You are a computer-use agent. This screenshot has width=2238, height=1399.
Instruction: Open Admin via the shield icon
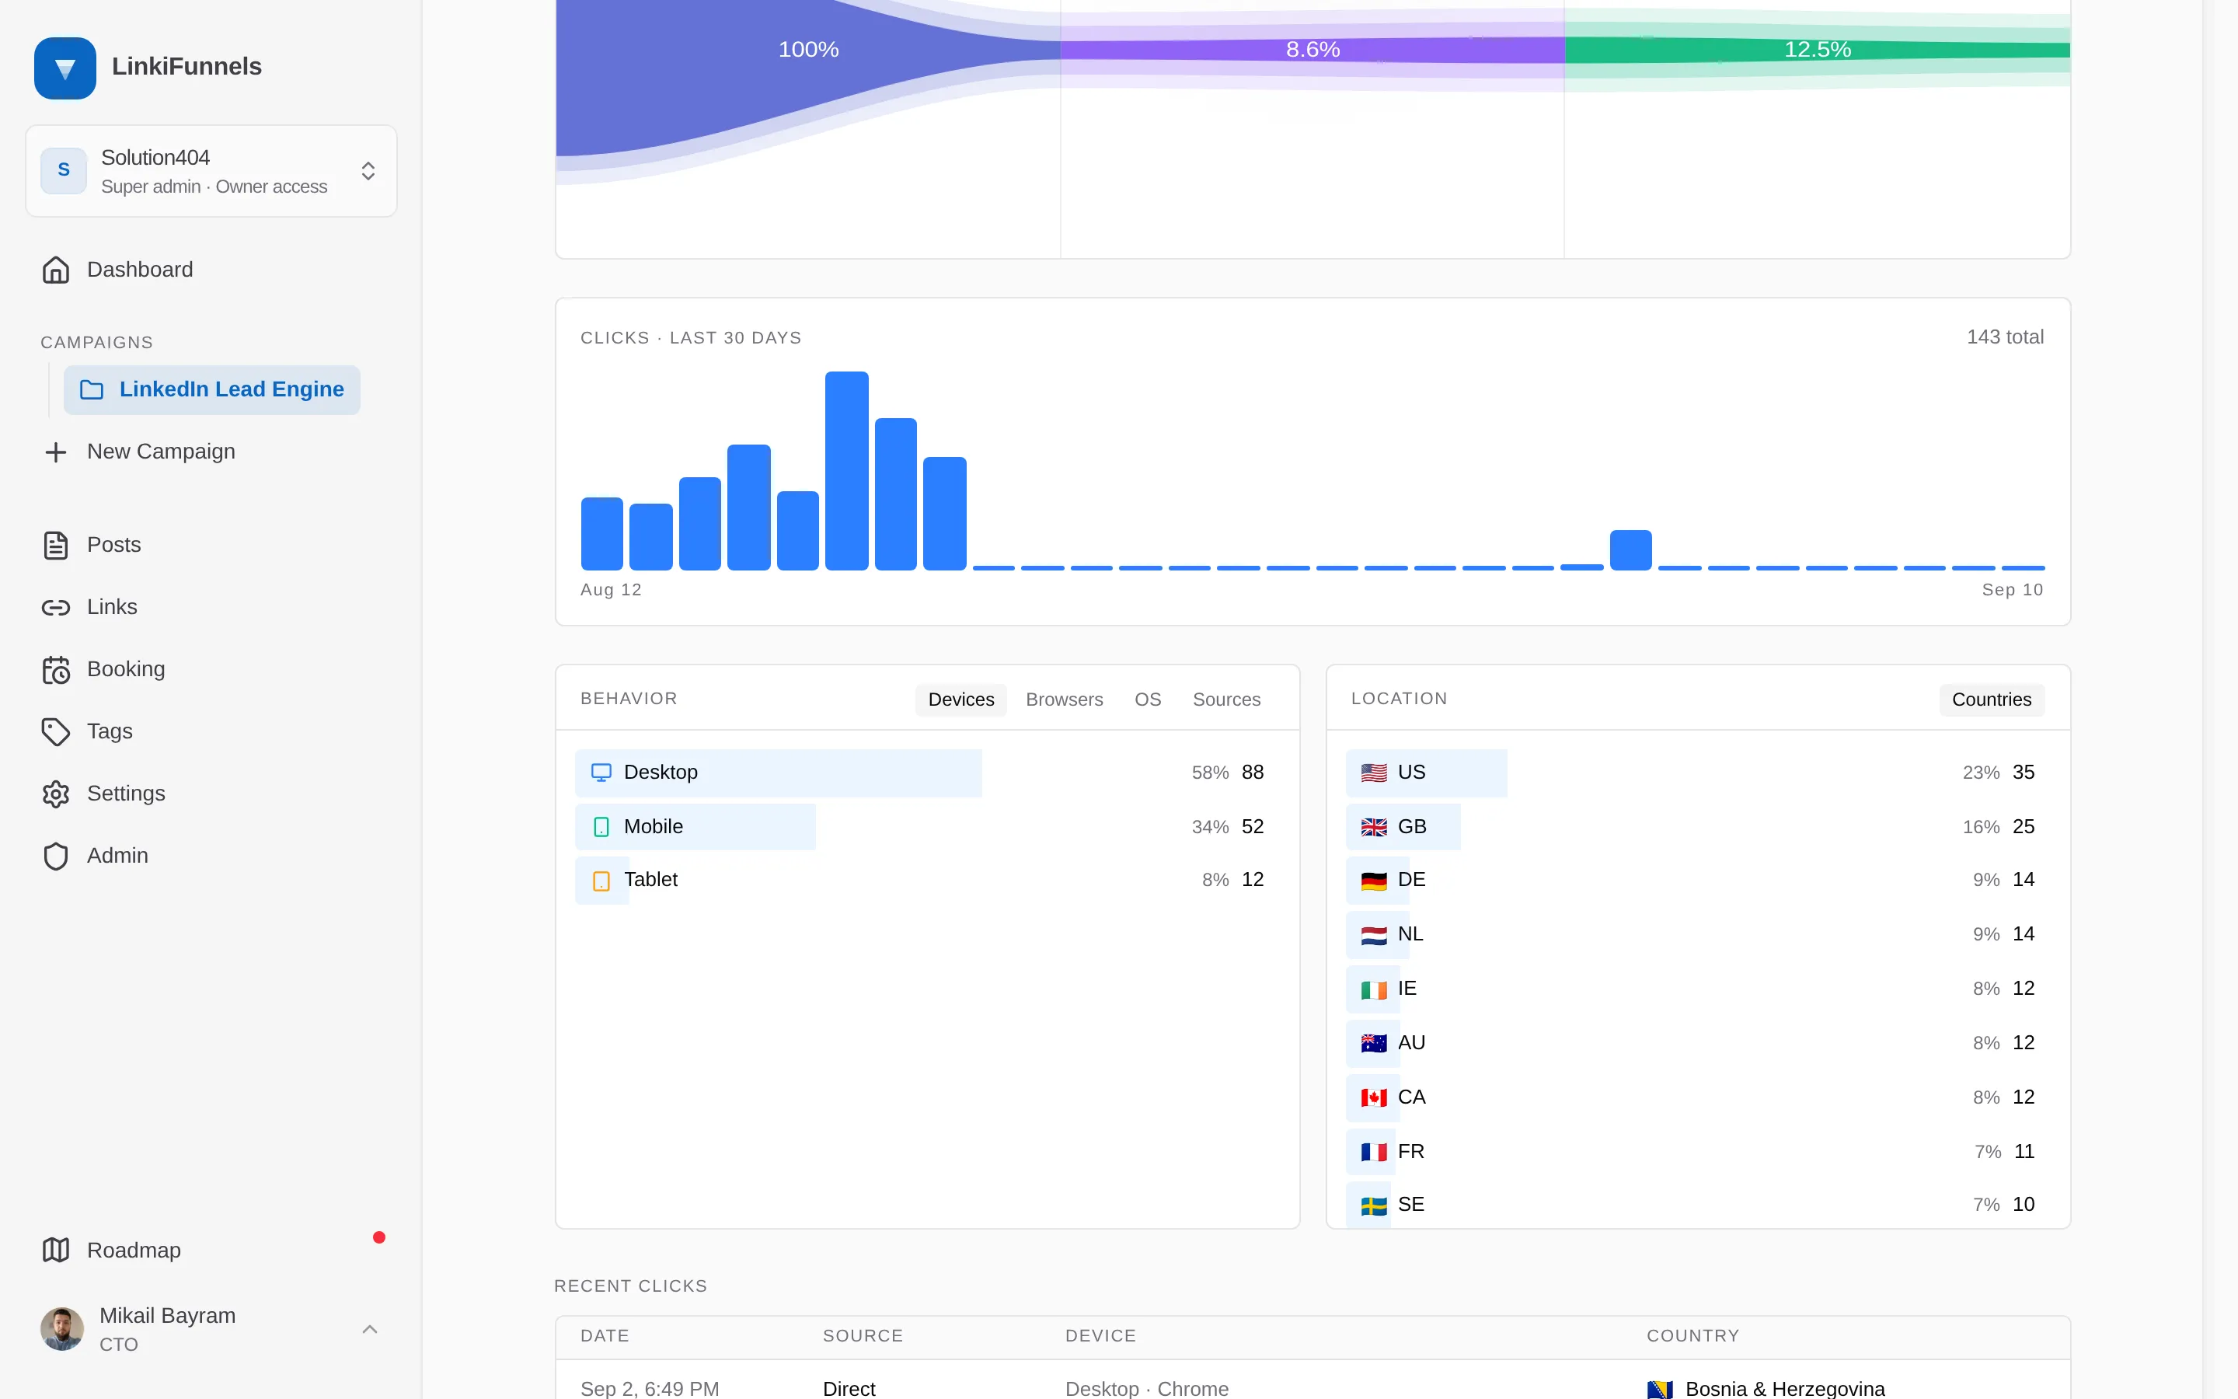coord(55,856)
